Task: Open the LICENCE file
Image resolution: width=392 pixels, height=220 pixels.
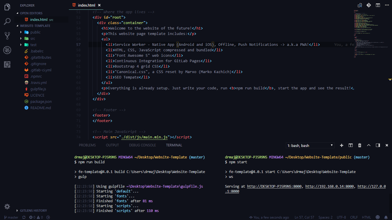Action: coord(37,95)
